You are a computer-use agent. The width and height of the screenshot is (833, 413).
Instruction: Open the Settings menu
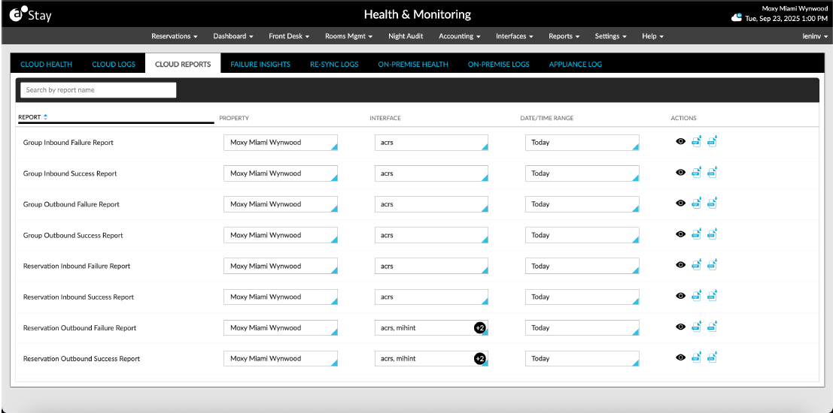click(x=610, y=36)
